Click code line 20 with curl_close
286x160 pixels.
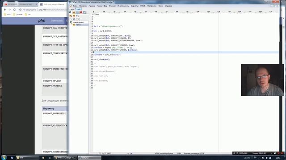(x=102, y=59)
